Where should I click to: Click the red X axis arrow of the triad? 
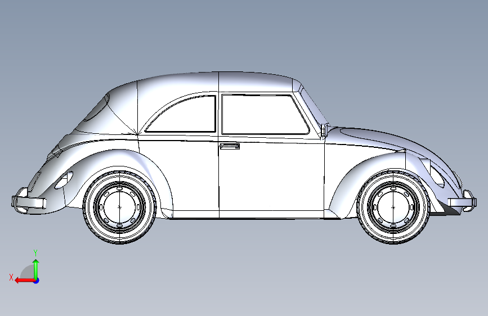tap(24, 281)
